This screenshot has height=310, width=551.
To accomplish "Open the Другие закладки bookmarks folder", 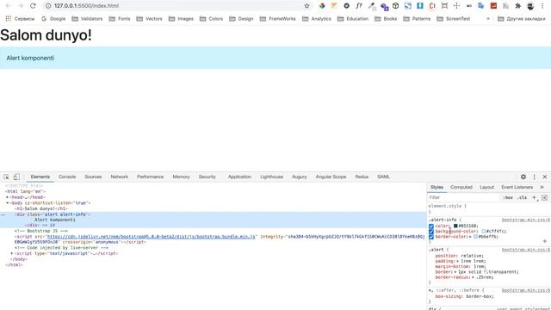I will pyautogui.click(x=522, y=19).
